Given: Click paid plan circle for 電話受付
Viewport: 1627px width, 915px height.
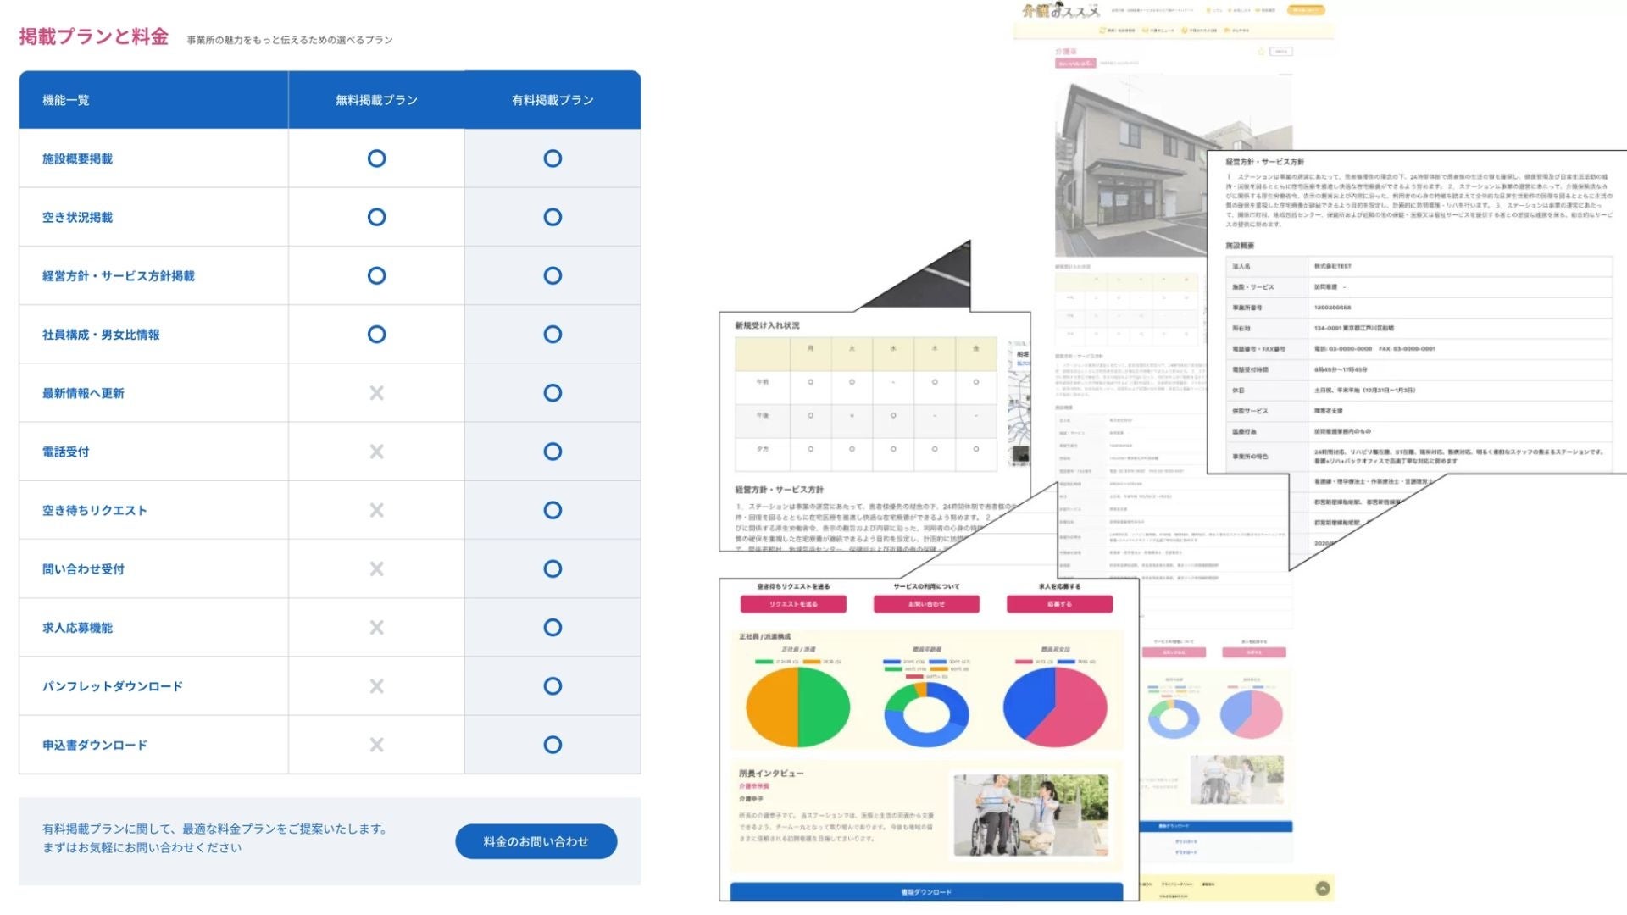Looking at the screenshot, I should point(553,452).
